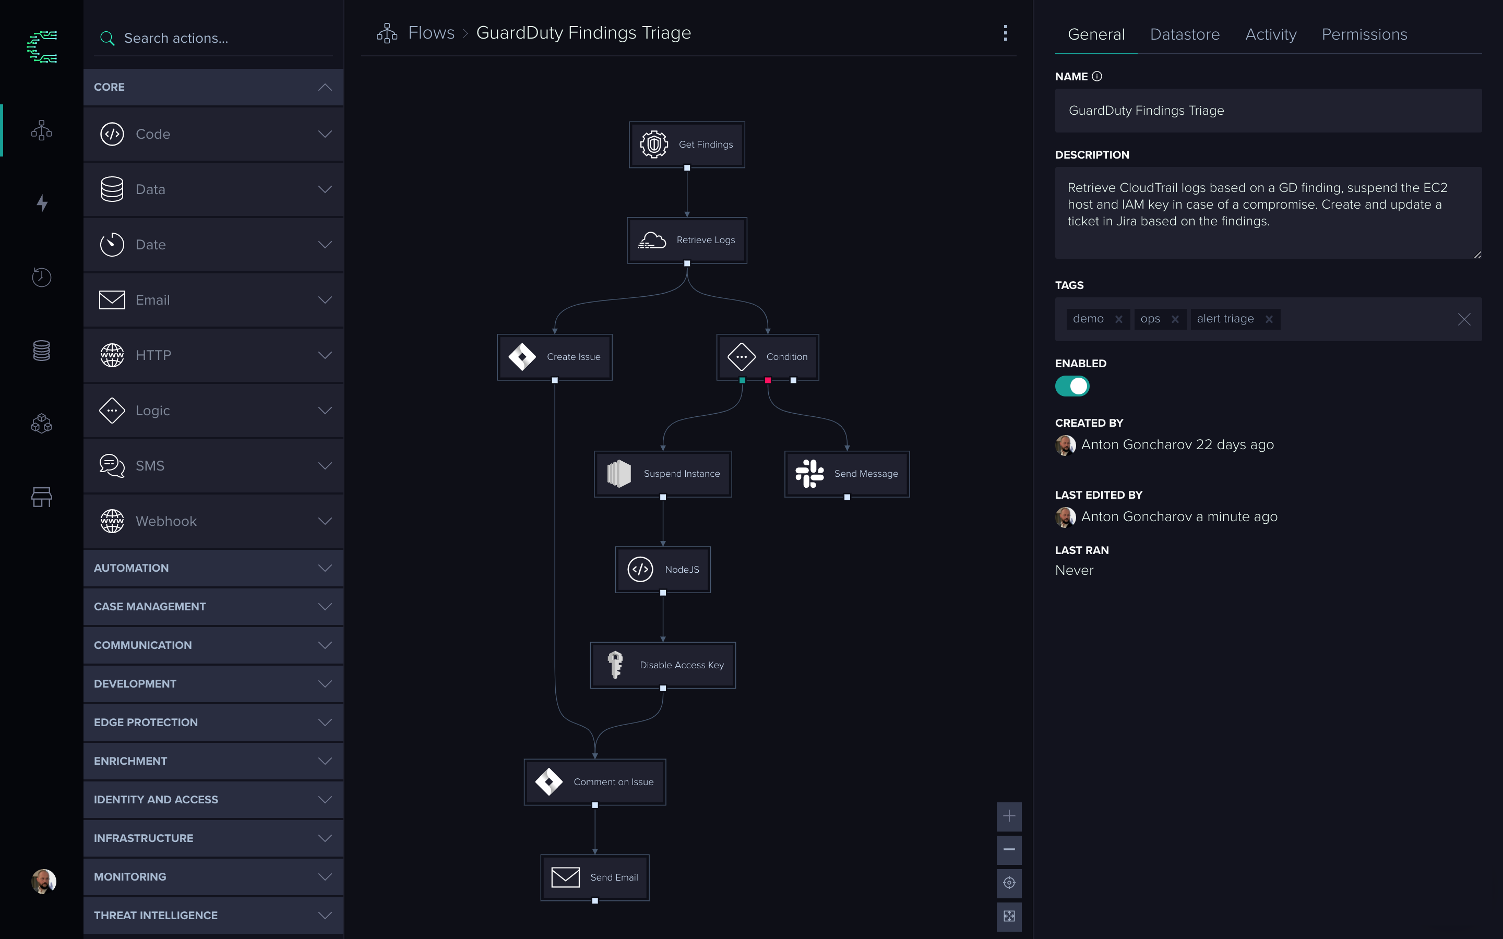Remove the demo tag

[x=1118, y=319]
